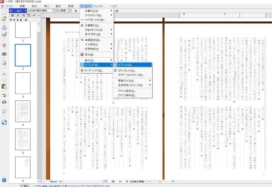Select グラデーションパターン(P) entry
Screen dimensions: 272x187
[x=133, y=75]
